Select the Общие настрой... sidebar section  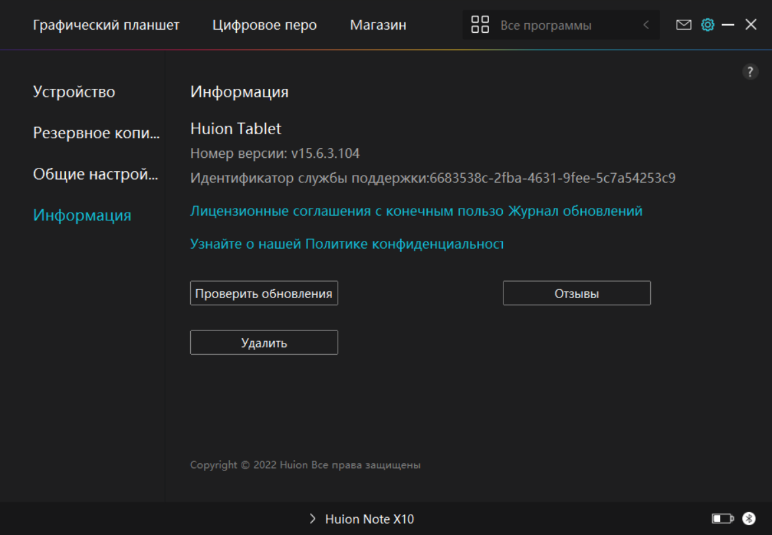pyautogui.click(x=95, y=174)
